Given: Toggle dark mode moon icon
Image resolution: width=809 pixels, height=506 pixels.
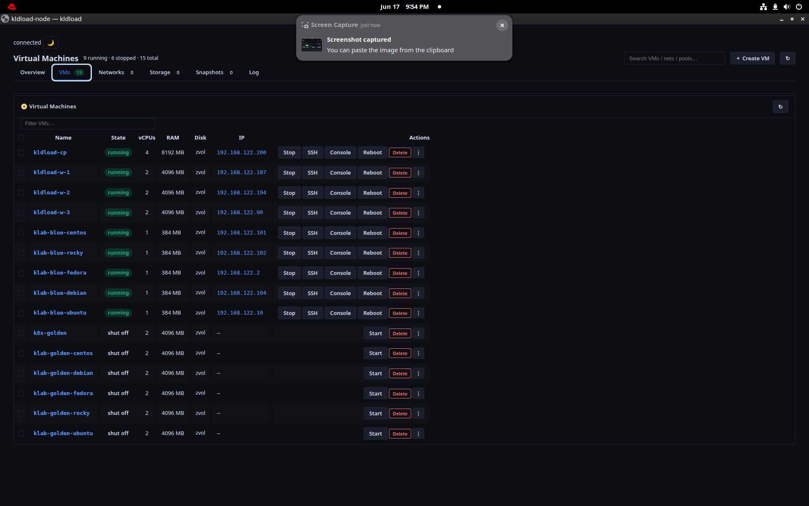Looking at the screenshot, I should click(51, 43).
